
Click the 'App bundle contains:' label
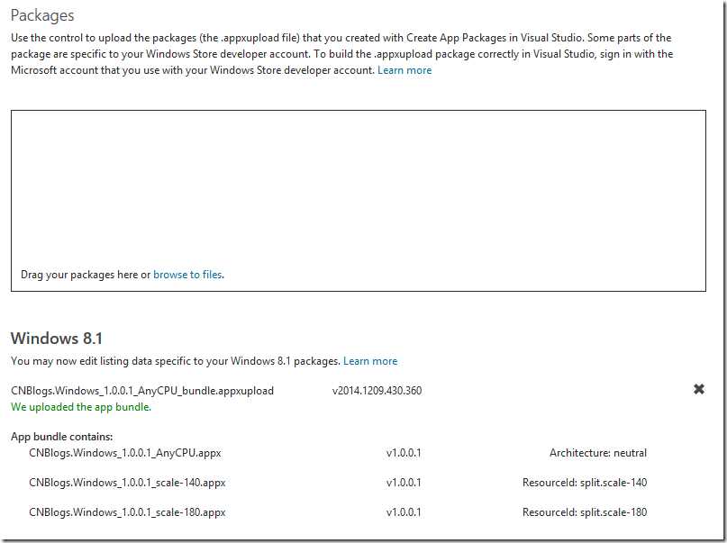[x=59, y=437]
